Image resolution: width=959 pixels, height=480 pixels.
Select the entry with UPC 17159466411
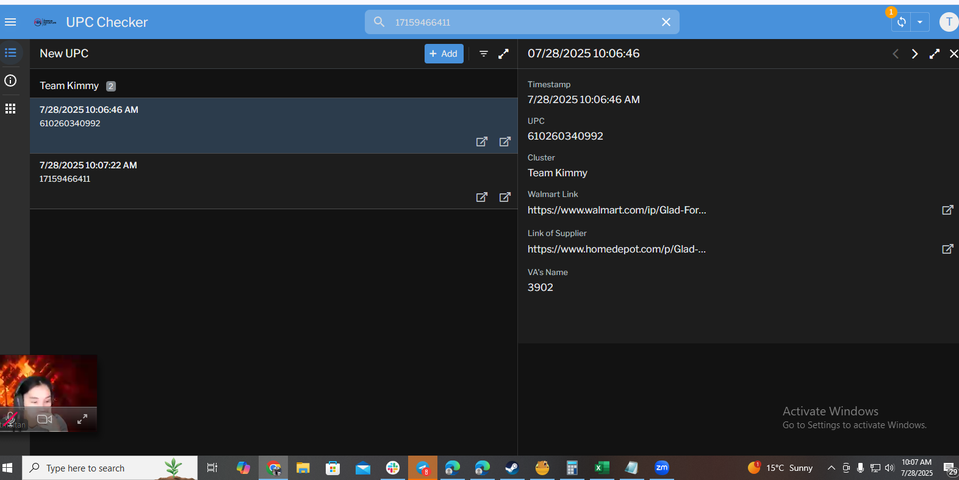(x=274, y=181)
